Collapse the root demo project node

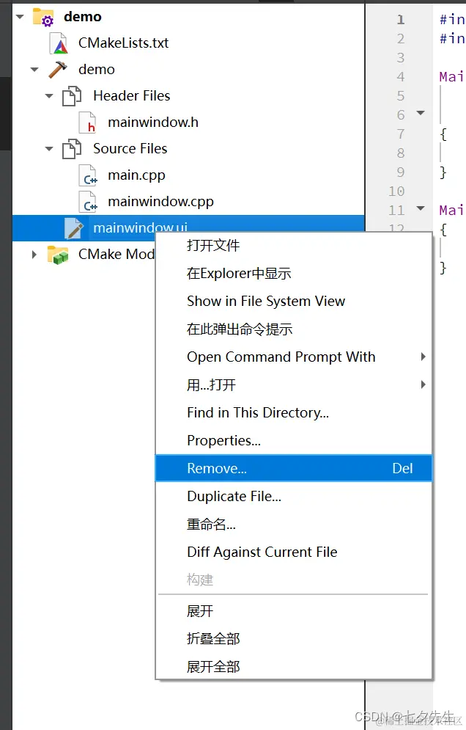(20, 17)
